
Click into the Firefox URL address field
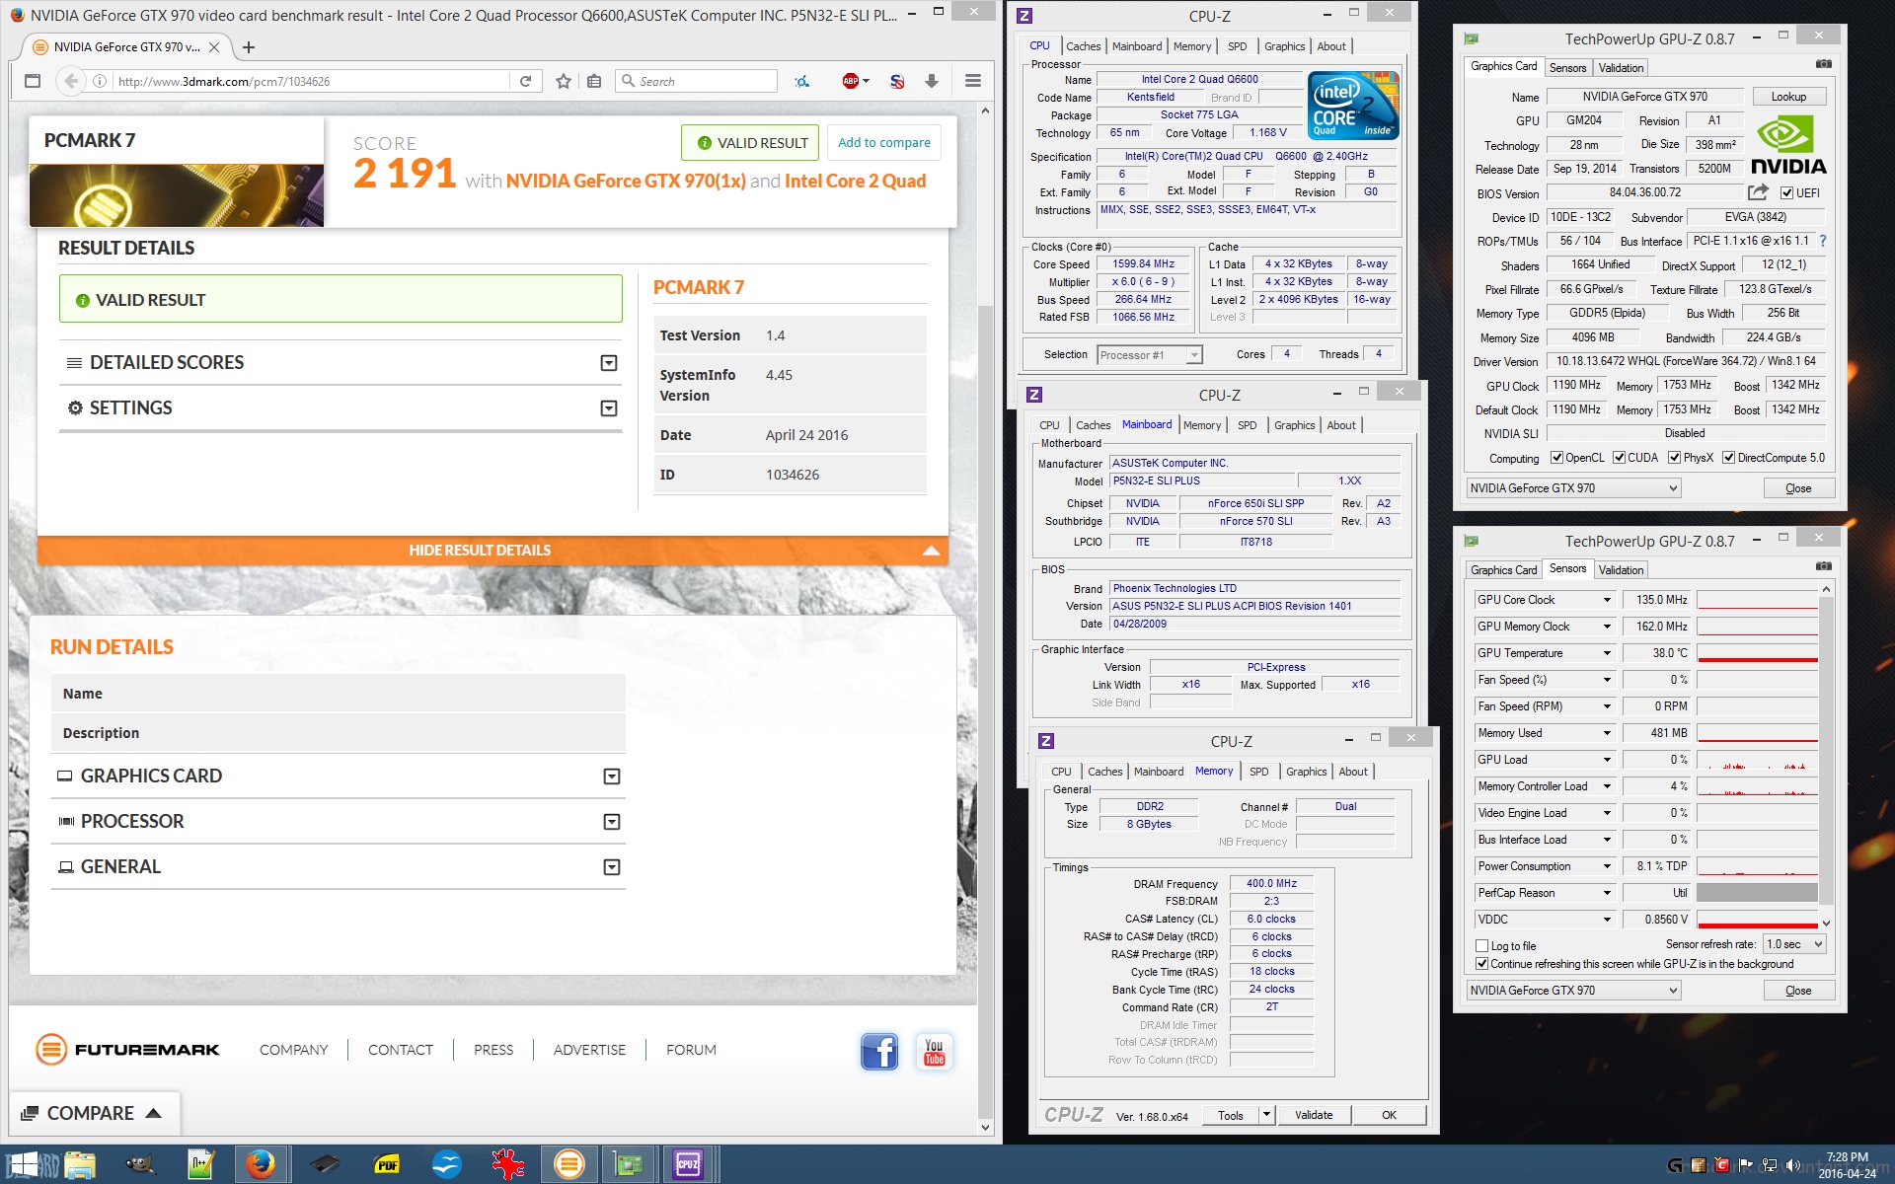point(311,81)
